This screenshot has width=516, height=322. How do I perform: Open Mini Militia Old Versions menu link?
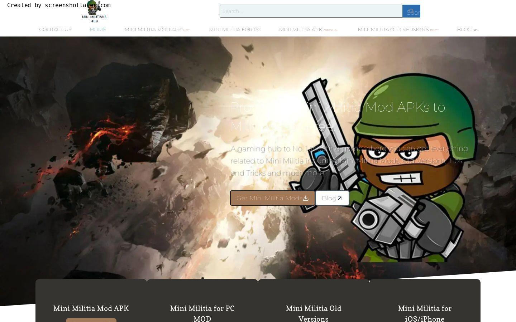[x=398, y=29]
